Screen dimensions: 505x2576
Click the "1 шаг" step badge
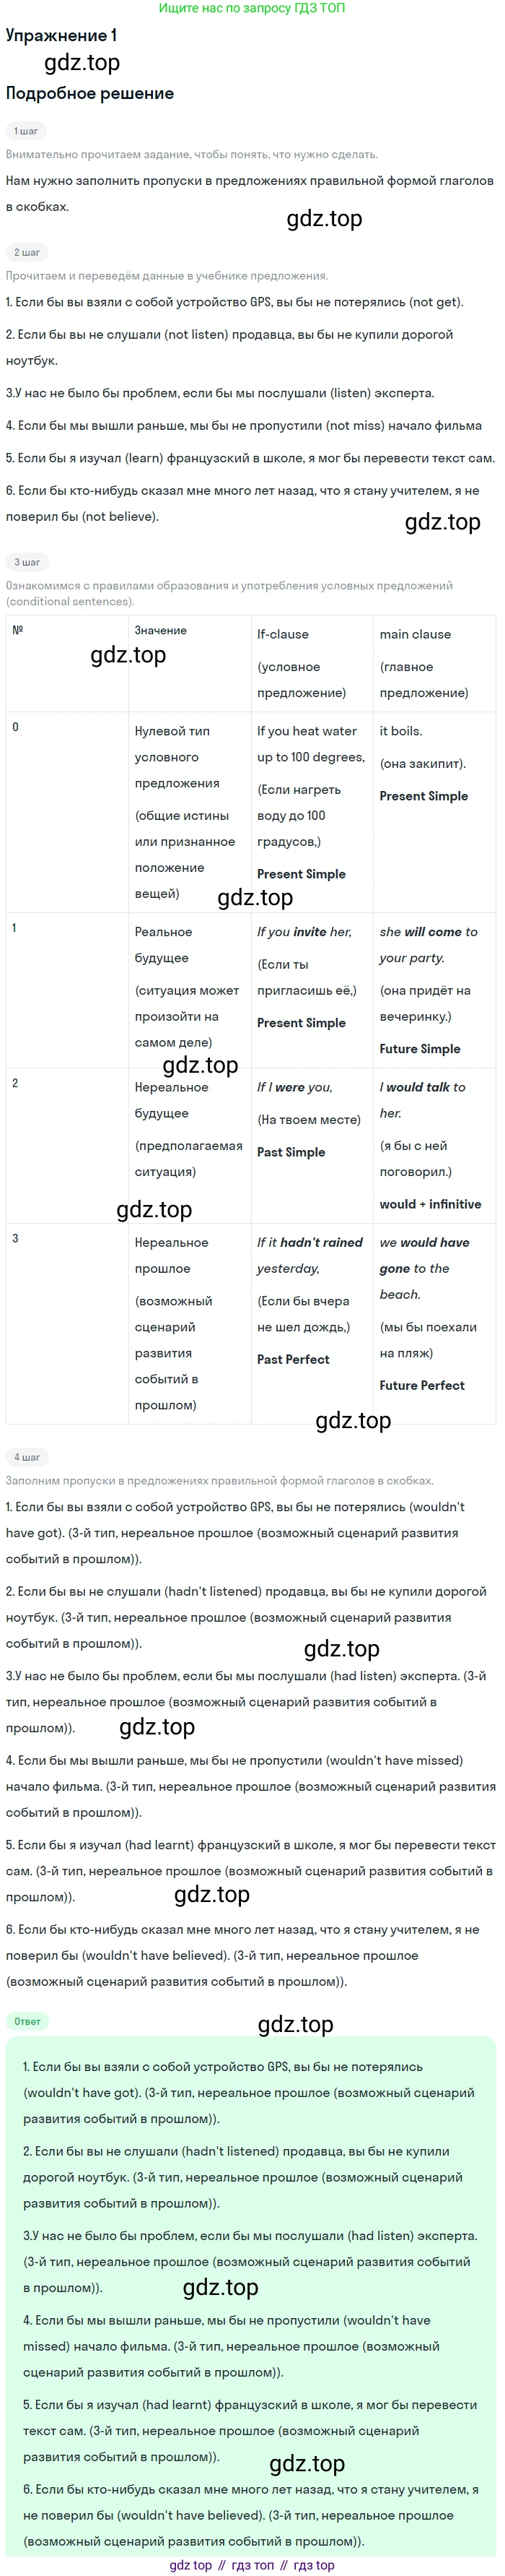pos(26,131)
